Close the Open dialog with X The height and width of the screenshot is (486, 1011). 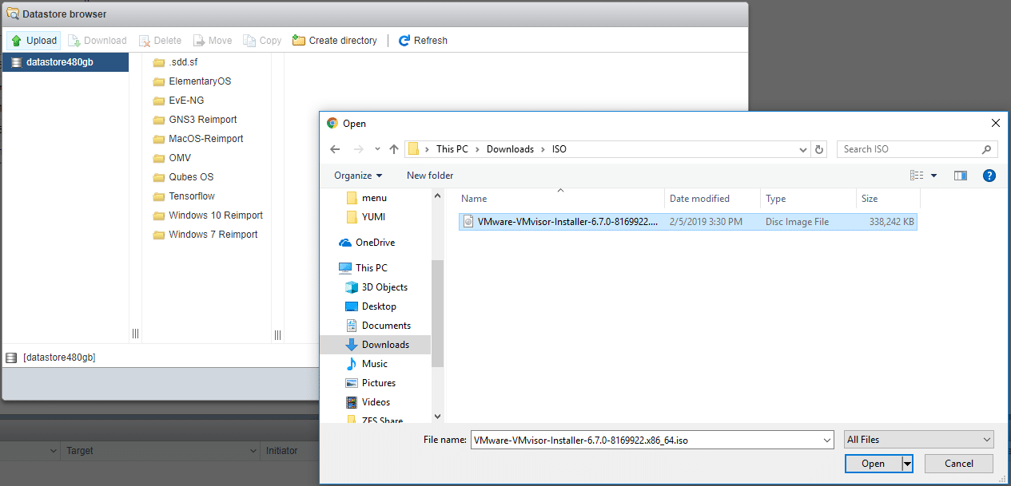pos(995,123)
